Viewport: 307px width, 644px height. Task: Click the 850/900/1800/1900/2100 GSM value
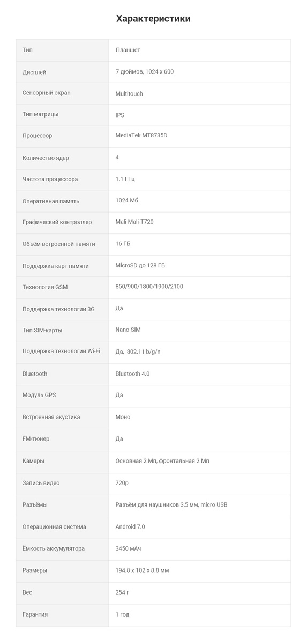[x=149, y=287]
